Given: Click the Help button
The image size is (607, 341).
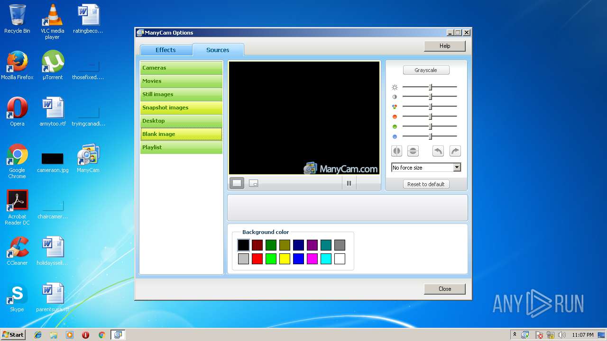Looking at the screenshot, I should click(445, 46).
